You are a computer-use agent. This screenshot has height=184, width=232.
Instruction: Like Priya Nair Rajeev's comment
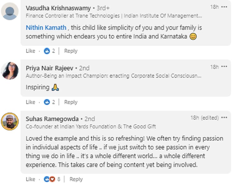pos(30,102)
